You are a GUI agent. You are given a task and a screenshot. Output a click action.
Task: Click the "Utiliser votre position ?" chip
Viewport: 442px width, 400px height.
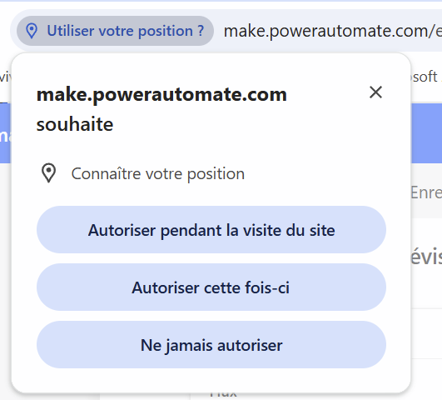point(115,31)
